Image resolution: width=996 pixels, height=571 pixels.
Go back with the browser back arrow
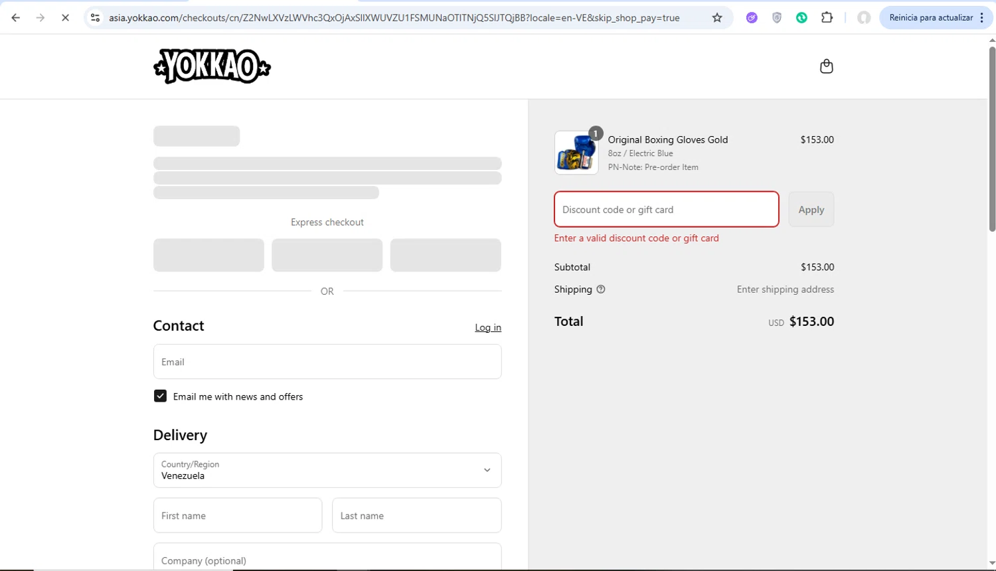(16, 18)
